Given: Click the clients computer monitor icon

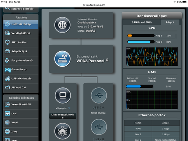Looking at the screenshot, I should (x=63, y=96).
